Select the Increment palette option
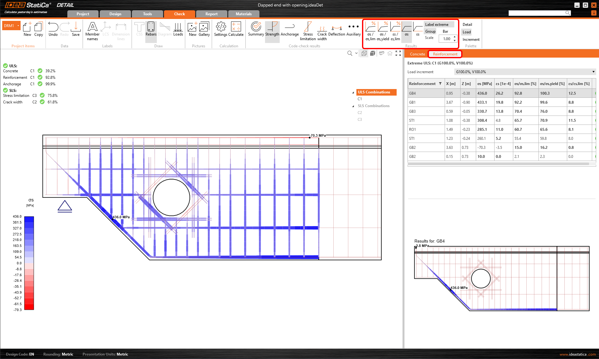This screenshot has width=599, height=359. coord(471,40)
